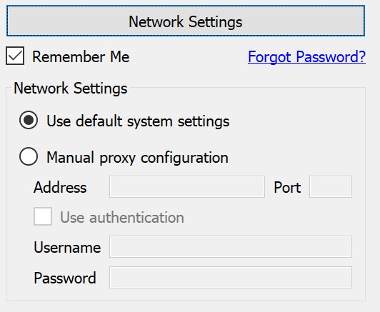Select Manual proxy configuration radio button
Viewport: 380px width, 312px height.
(29, 156)
